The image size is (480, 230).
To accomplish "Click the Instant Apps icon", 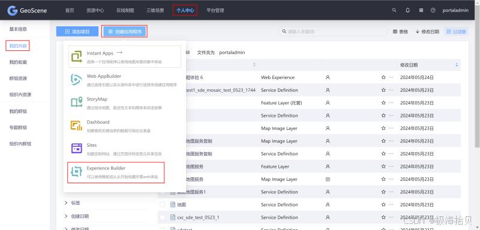I will tap(77, 56).
